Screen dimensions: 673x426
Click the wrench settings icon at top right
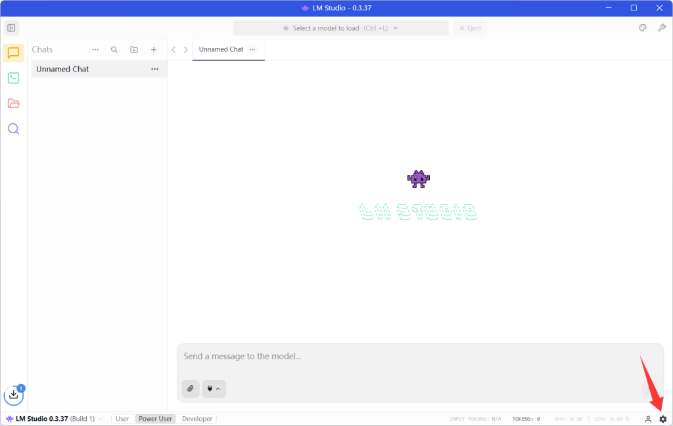662,28
